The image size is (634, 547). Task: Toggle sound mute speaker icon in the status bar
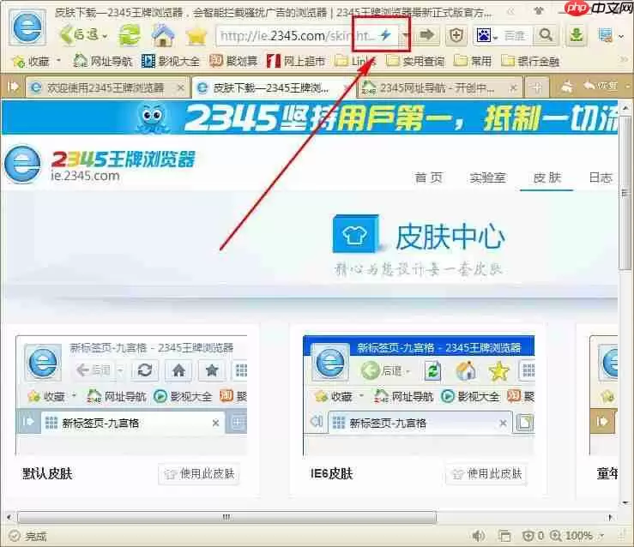(479, 536)
